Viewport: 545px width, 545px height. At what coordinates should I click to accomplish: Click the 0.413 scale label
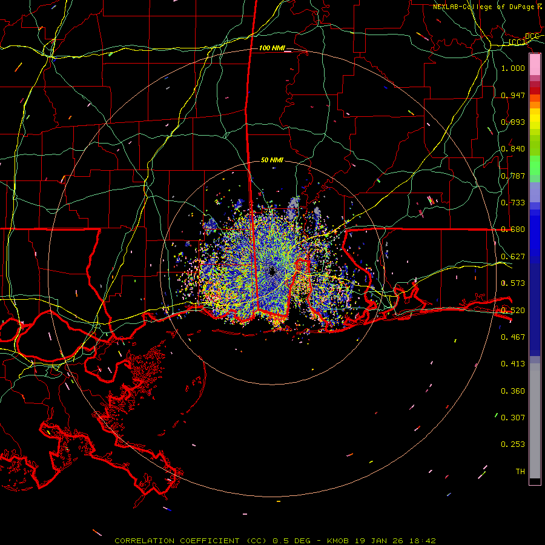513,364
